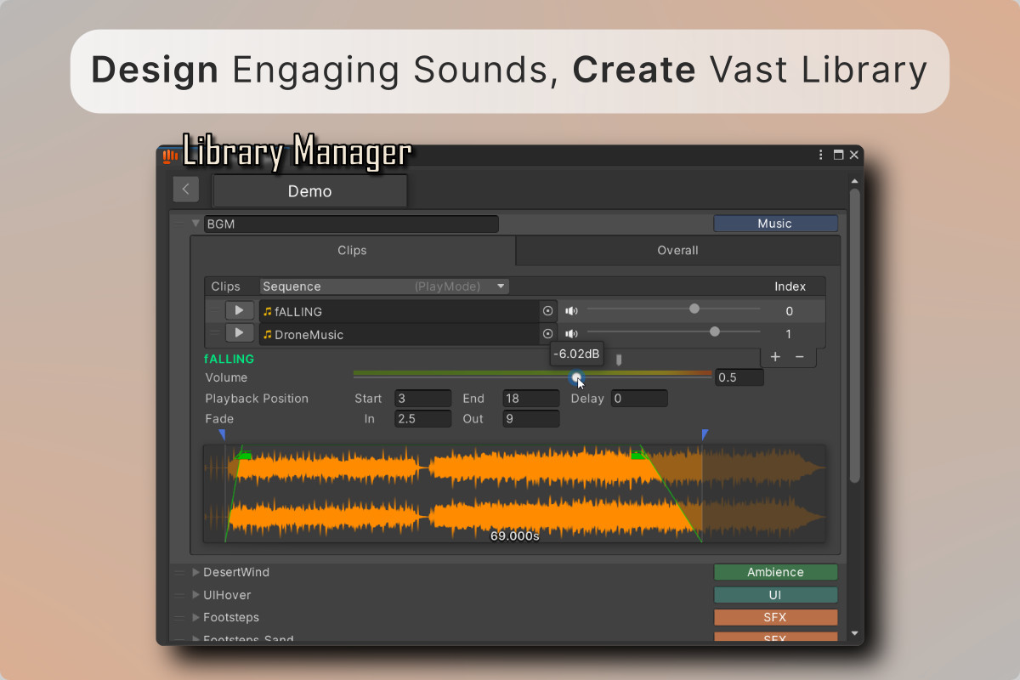Click the vertical scrollbar thumb
The height and width of the screenshot is (680, 1020).
(854, 334)
